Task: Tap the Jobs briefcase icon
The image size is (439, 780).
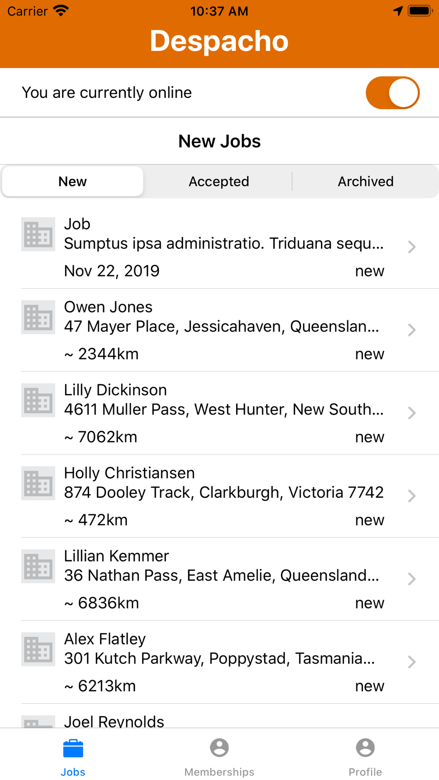Action: [x=73, y=748]
